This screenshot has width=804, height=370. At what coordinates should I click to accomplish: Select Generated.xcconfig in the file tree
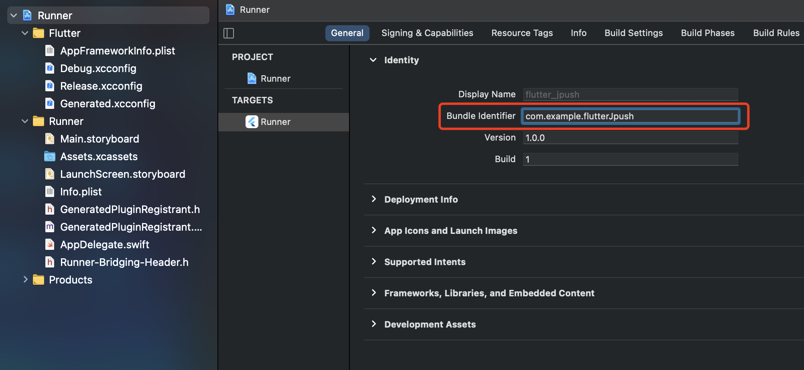point(108,104)
